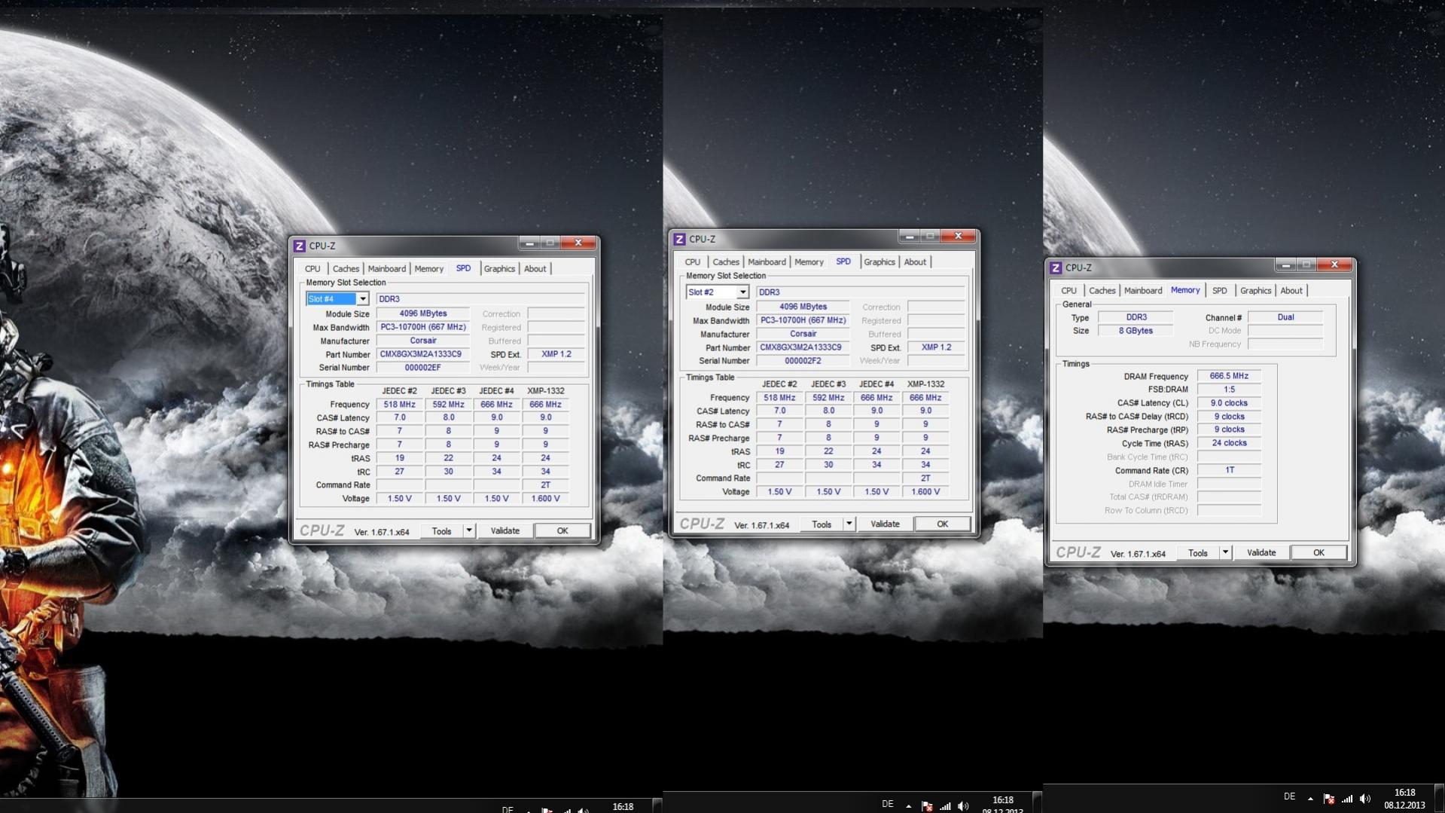Select the Memory tab in the 8 GBytes window
The width and height of the screenshot is (1445, 813).
pyautogui.click(x=1185, y=290)
